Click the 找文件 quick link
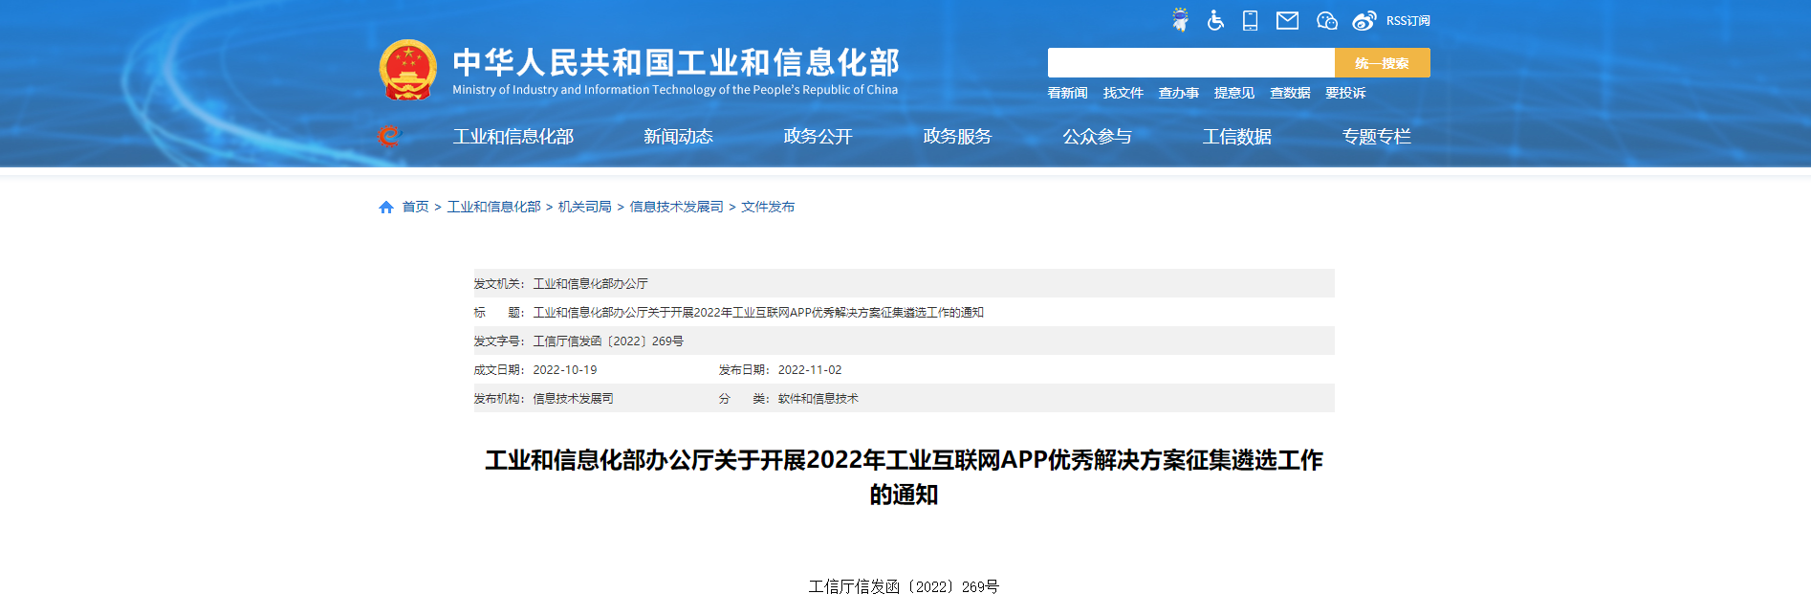This screenshot has width=1811, height=616. pos(1123,93)
